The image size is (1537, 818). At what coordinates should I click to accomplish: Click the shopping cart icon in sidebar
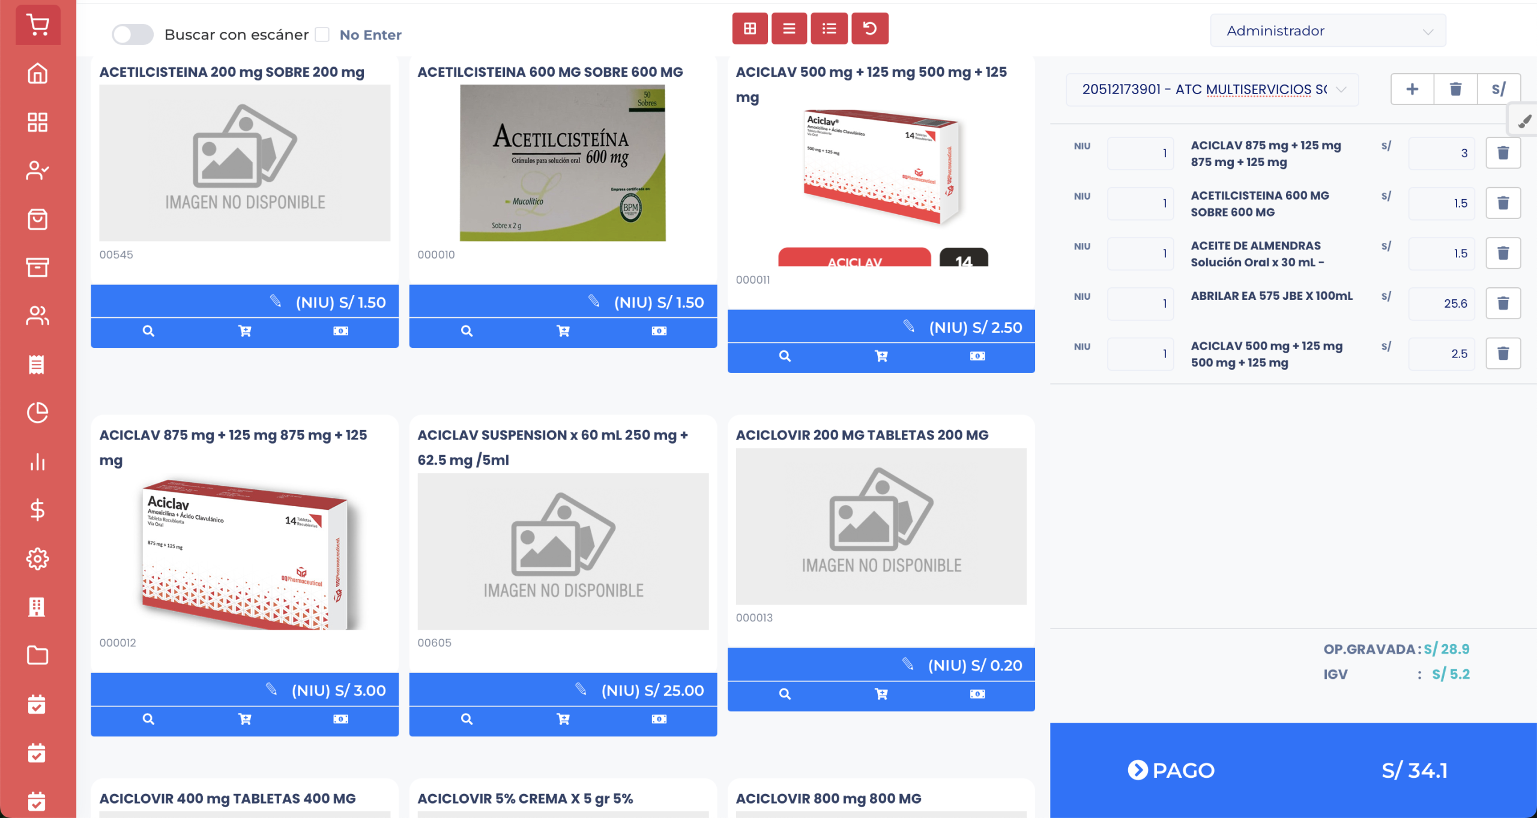coord(38,25)
